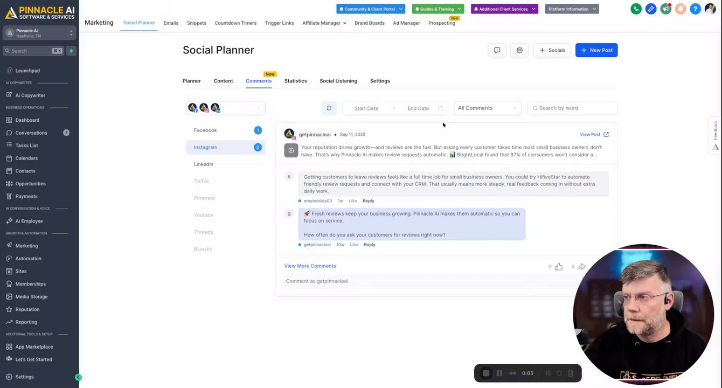
Task: Click View More Comments link
Action: [310, 266]
